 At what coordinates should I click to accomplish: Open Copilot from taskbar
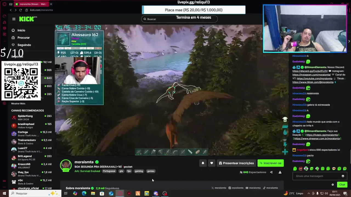tap(75, 193)
